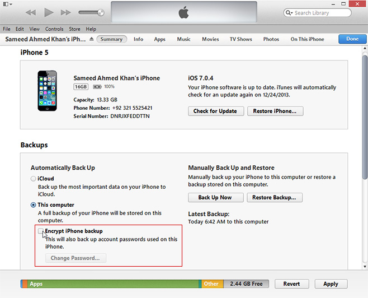The width and height of the screenshot is (368, 298).
Task: Open the Edit menu
Action: click(20, 29)
